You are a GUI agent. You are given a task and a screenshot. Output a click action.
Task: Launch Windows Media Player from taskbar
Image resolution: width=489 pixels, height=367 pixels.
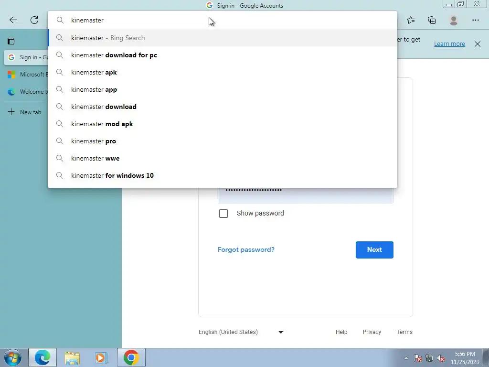(101, 357)
